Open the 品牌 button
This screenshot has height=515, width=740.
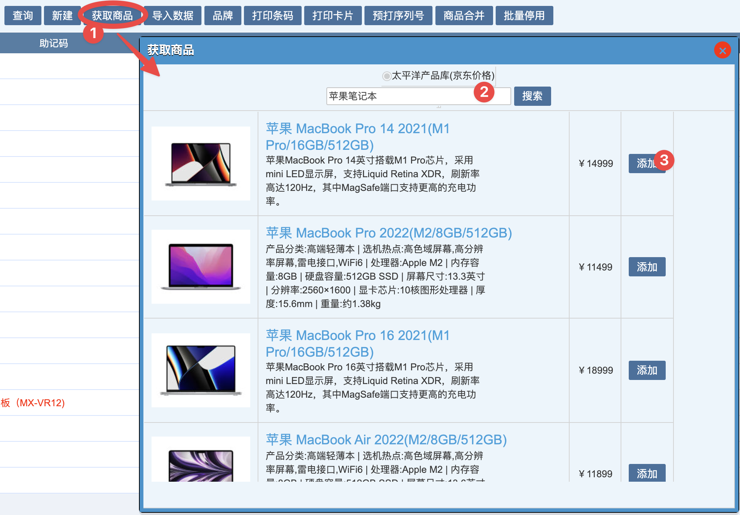pyautogui.click(x=223, y=16)
